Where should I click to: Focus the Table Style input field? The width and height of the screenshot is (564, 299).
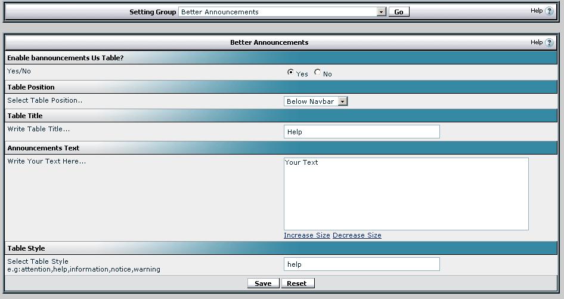[x=361, y=264]
